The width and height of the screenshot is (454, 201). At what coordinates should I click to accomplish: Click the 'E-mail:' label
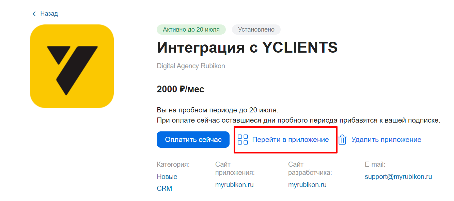tap(375, 165)
